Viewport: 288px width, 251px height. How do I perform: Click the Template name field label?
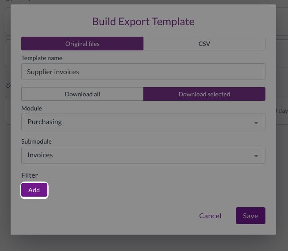42,58
